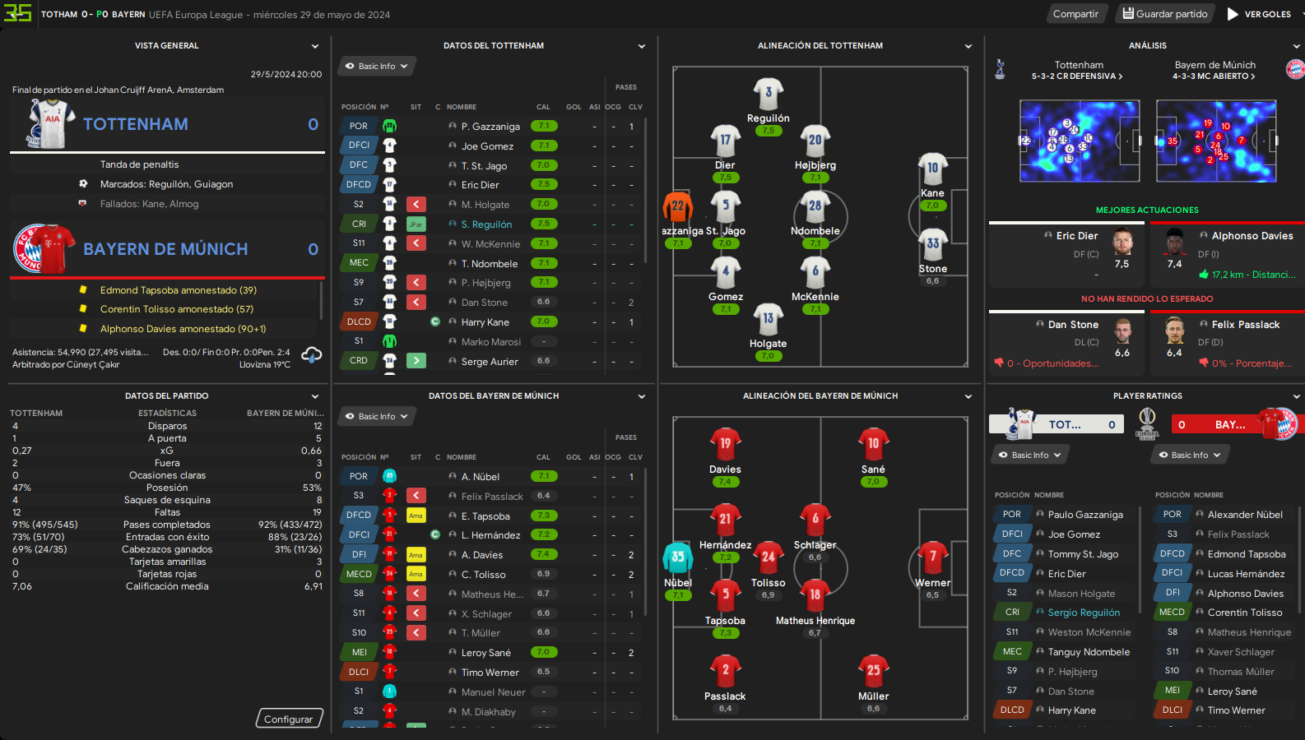Select Reguilón's number 3 shirt on pitch
The image size is (1305, 740).
click(769, 94)
